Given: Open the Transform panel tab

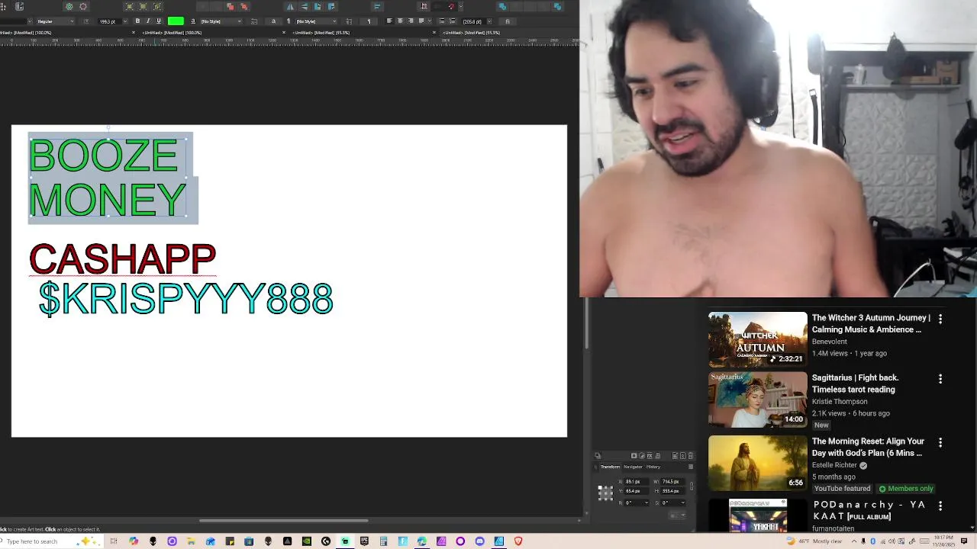Looking at the screenshot, I should tap(611, 467).
